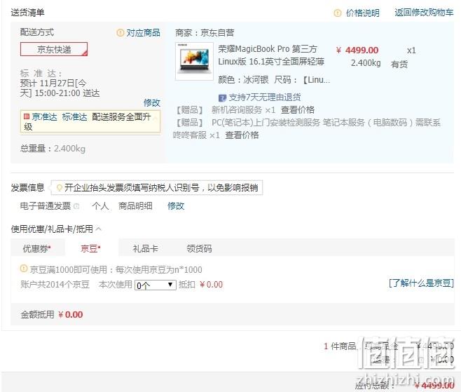Open 京豆 usage amount dropdown
Viewport: 461px width, 392px height.
(156, 285)
